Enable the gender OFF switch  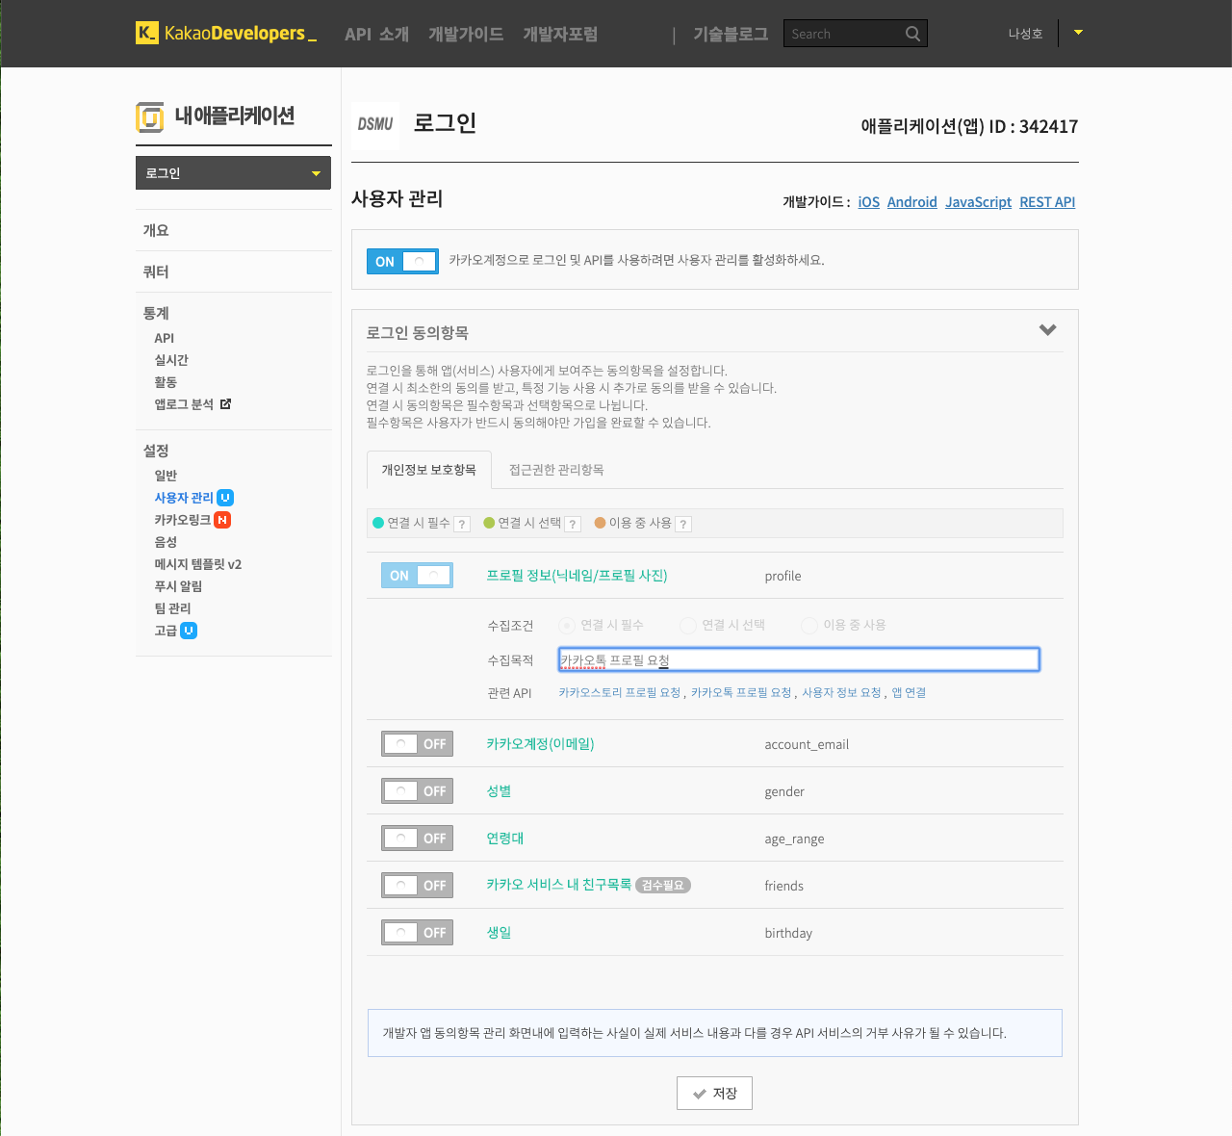(x=417, y=791)
